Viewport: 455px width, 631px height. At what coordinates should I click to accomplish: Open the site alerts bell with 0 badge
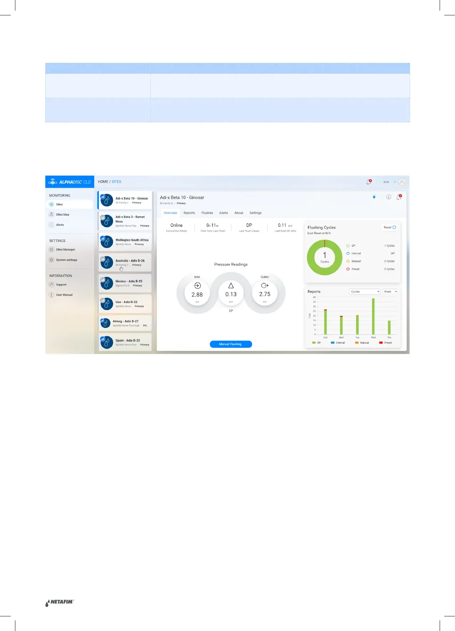tap(399, 197)
